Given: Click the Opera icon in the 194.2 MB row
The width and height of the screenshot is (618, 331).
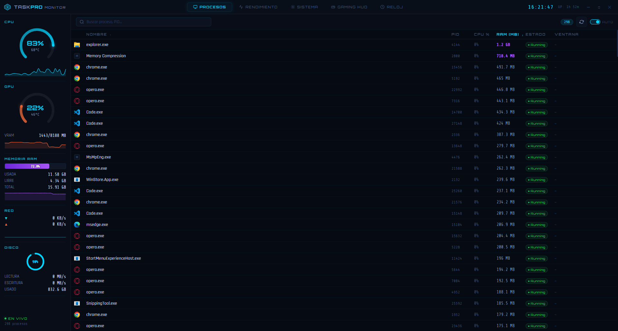Looking at the screenshot, I should (77, 270).
